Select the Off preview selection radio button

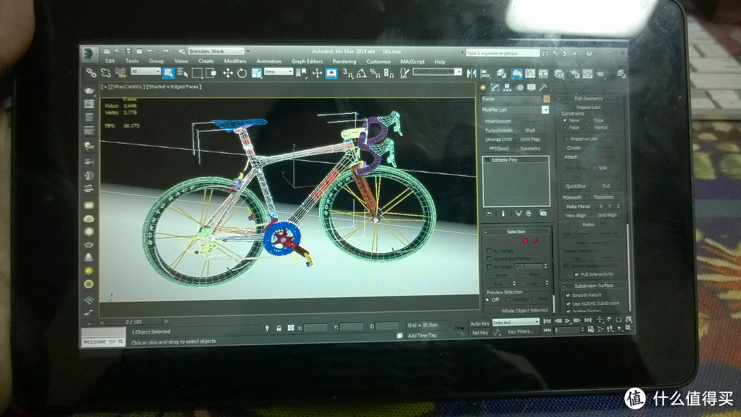click(x=487, y=300)
